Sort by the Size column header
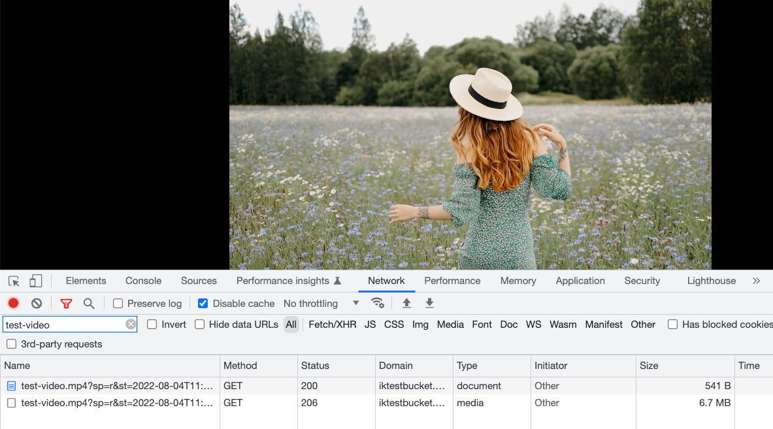The height and width of the screenshot is (429, 773). [x=685, y=366]
